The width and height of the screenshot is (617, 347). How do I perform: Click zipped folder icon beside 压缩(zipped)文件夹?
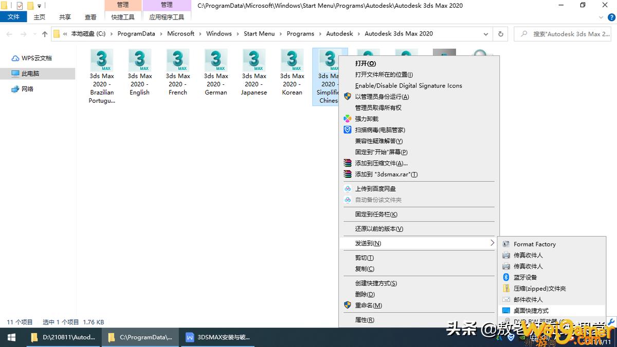[506, 288]
